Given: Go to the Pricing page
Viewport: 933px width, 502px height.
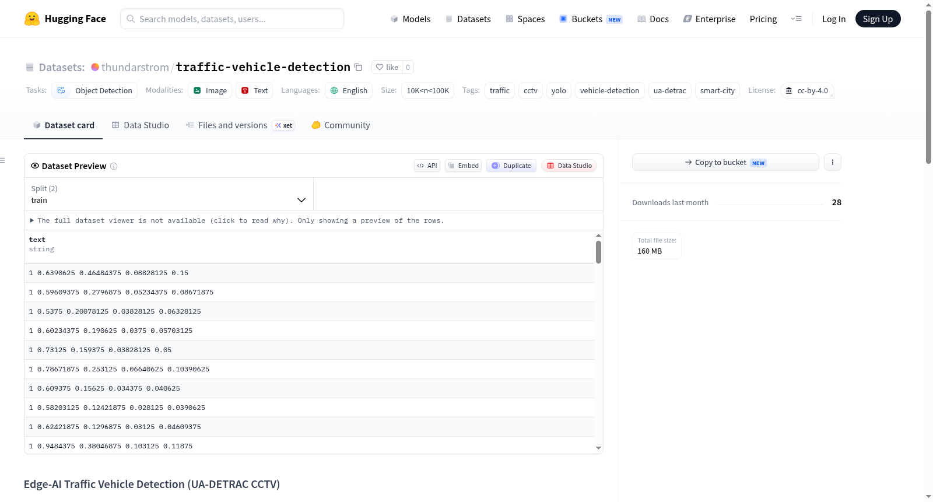Looking at the screenshot, I should 763,19.
